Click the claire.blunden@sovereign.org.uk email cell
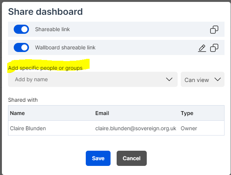This screenshot has width=231, height=175. [136, 128]
